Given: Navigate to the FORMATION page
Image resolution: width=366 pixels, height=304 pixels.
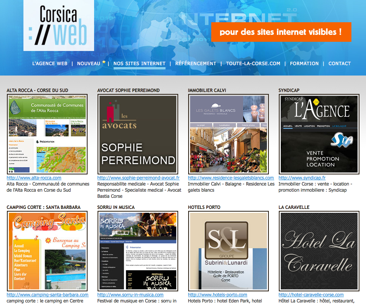Looking at the screenshot, I should [304, 64].
